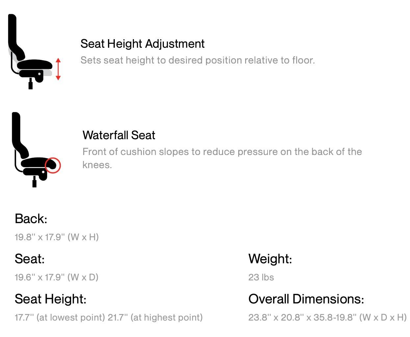Image resolution: width=410 pixels, height=337 pixels.
Task: Click the Back: specification label
Action: pos(31,219)
